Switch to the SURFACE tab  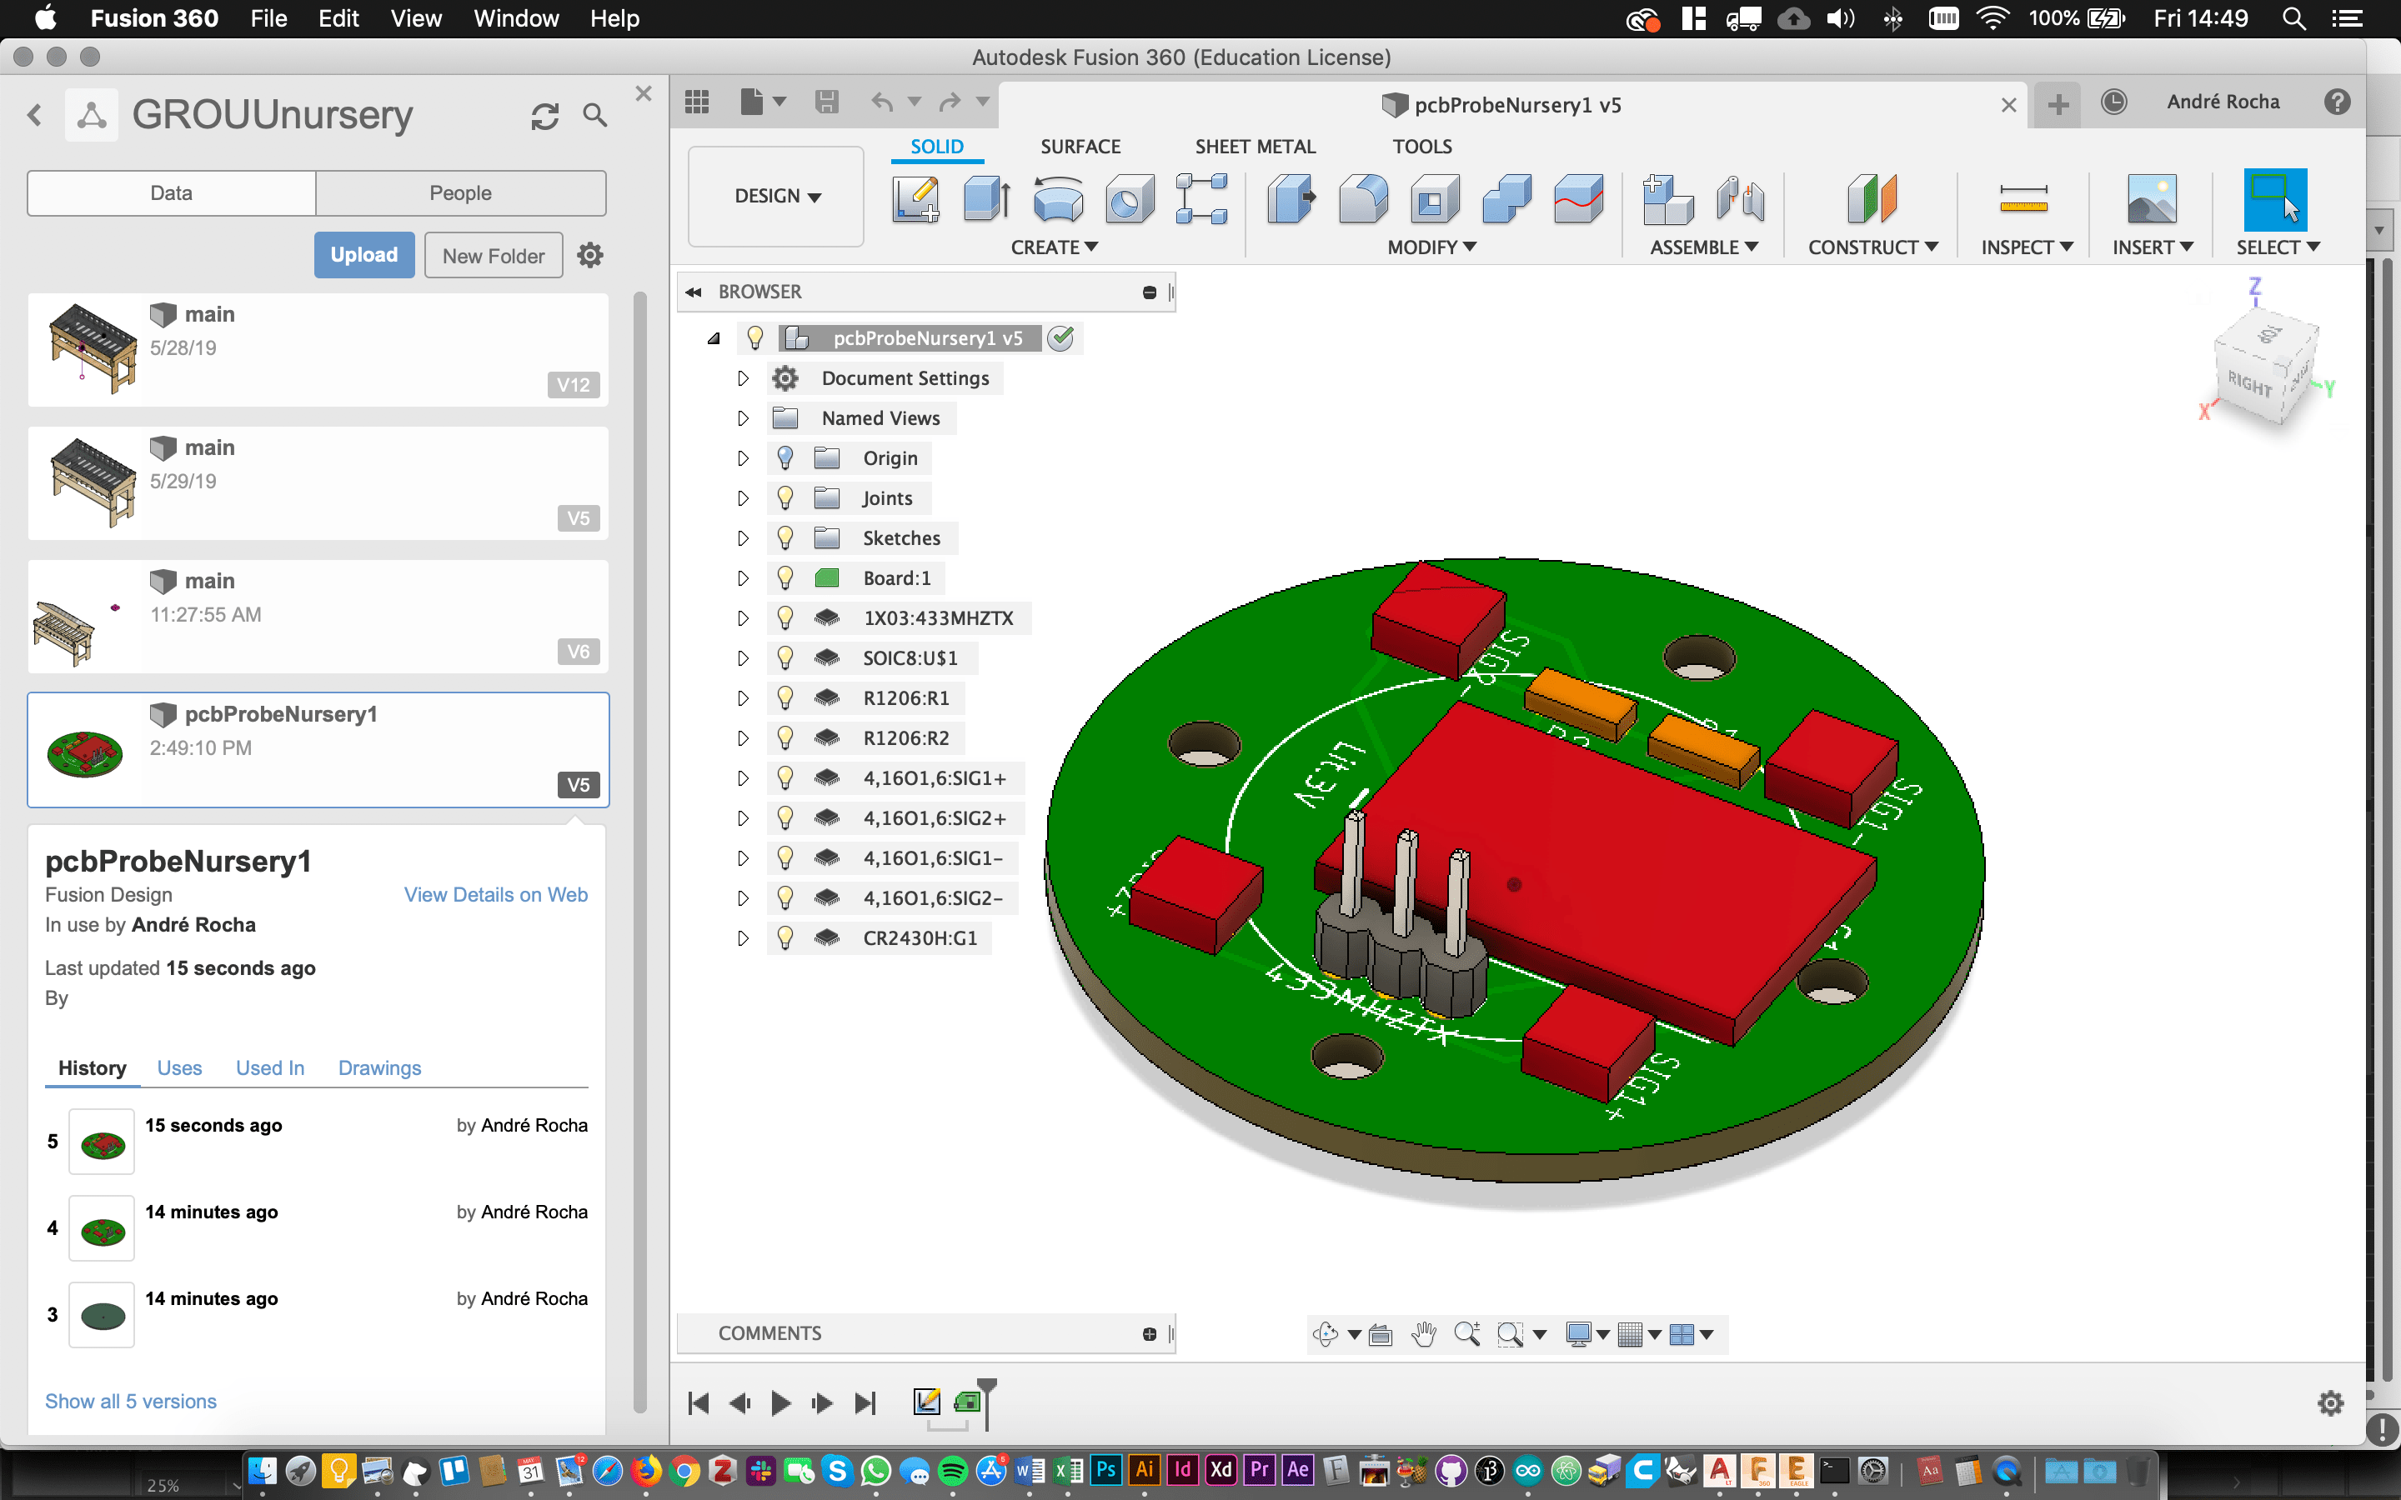tap(1080, 147)
